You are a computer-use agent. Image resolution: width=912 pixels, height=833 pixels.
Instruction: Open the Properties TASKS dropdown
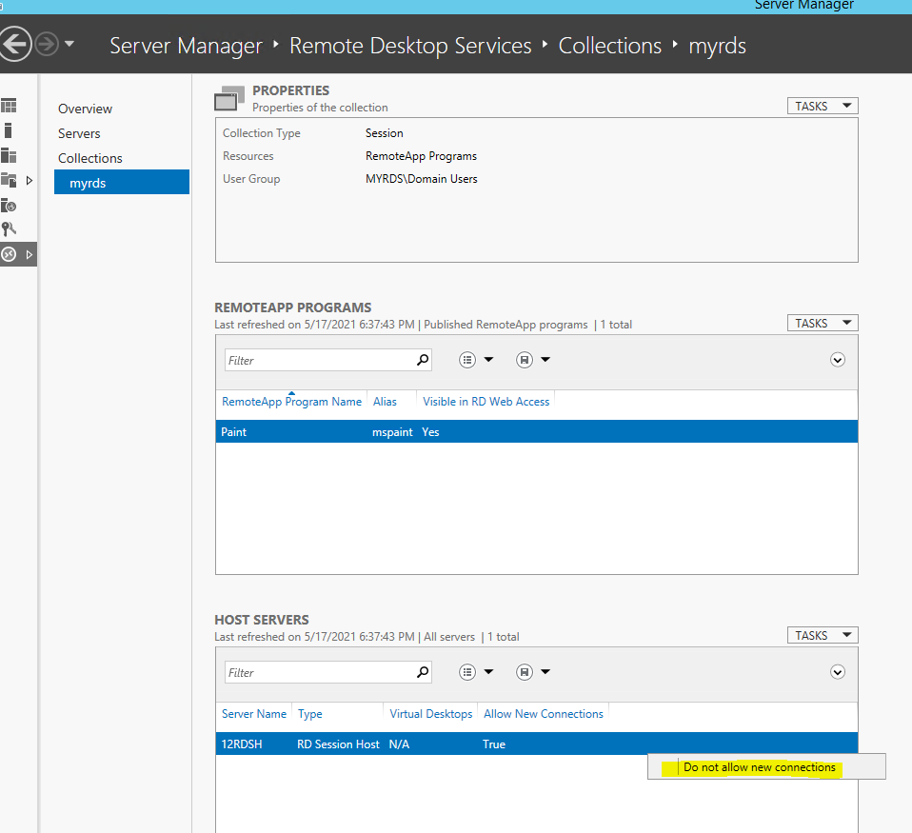823,106
